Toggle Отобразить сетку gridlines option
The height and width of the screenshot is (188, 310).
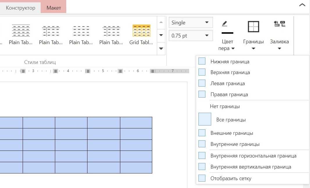(202, 178)
